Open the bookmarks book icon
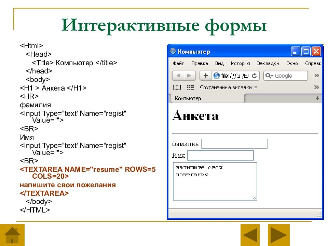This screenshot has height=246, width=328. pos(177,87)
